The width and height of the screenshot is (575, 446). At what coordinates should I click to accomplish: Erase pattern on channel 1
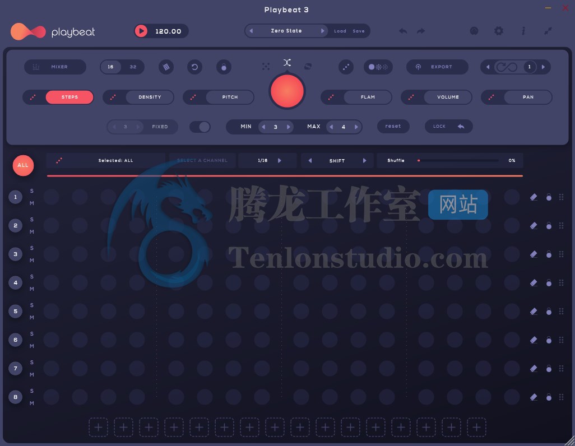(x=534, y=197)
